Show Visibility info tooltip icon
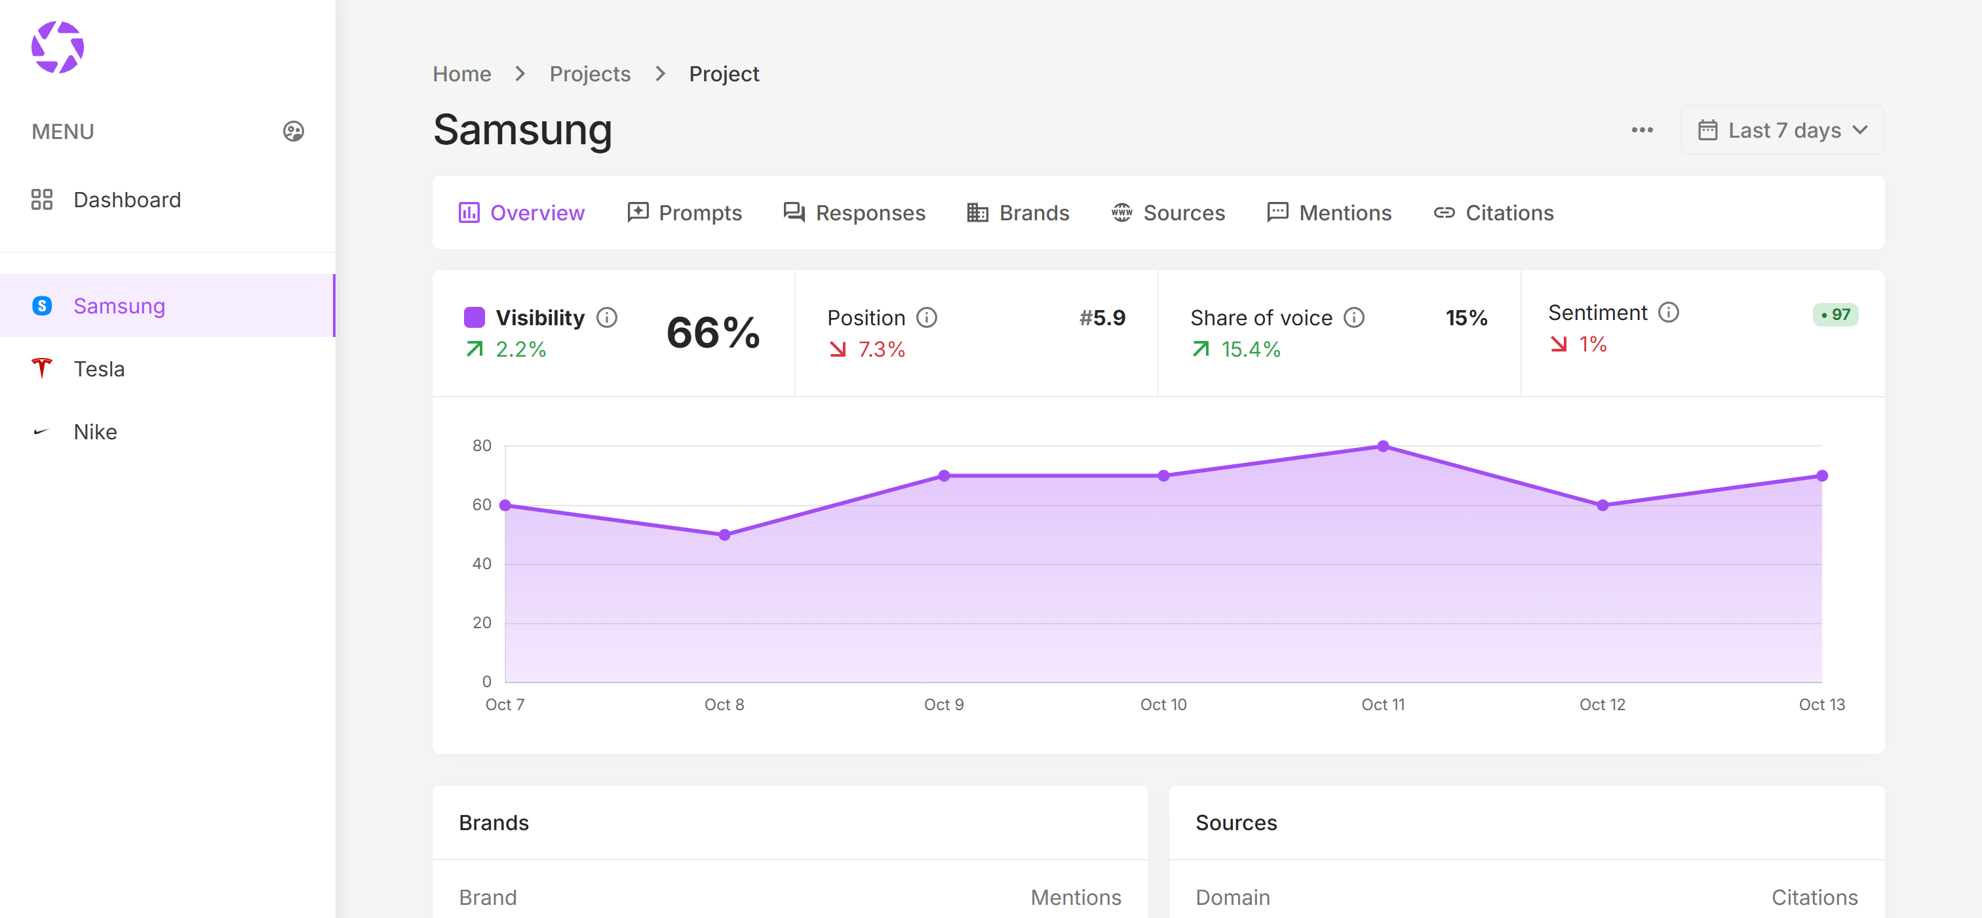Image resolution: width=1982 pixels, height=918 pixels. pos(607,317)
